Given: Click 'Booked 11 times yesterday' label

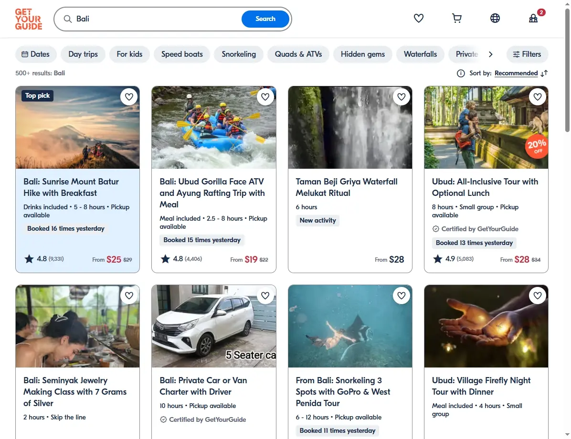Looking at the screenshot, I should pyautogui.click(x=337, y=430).
